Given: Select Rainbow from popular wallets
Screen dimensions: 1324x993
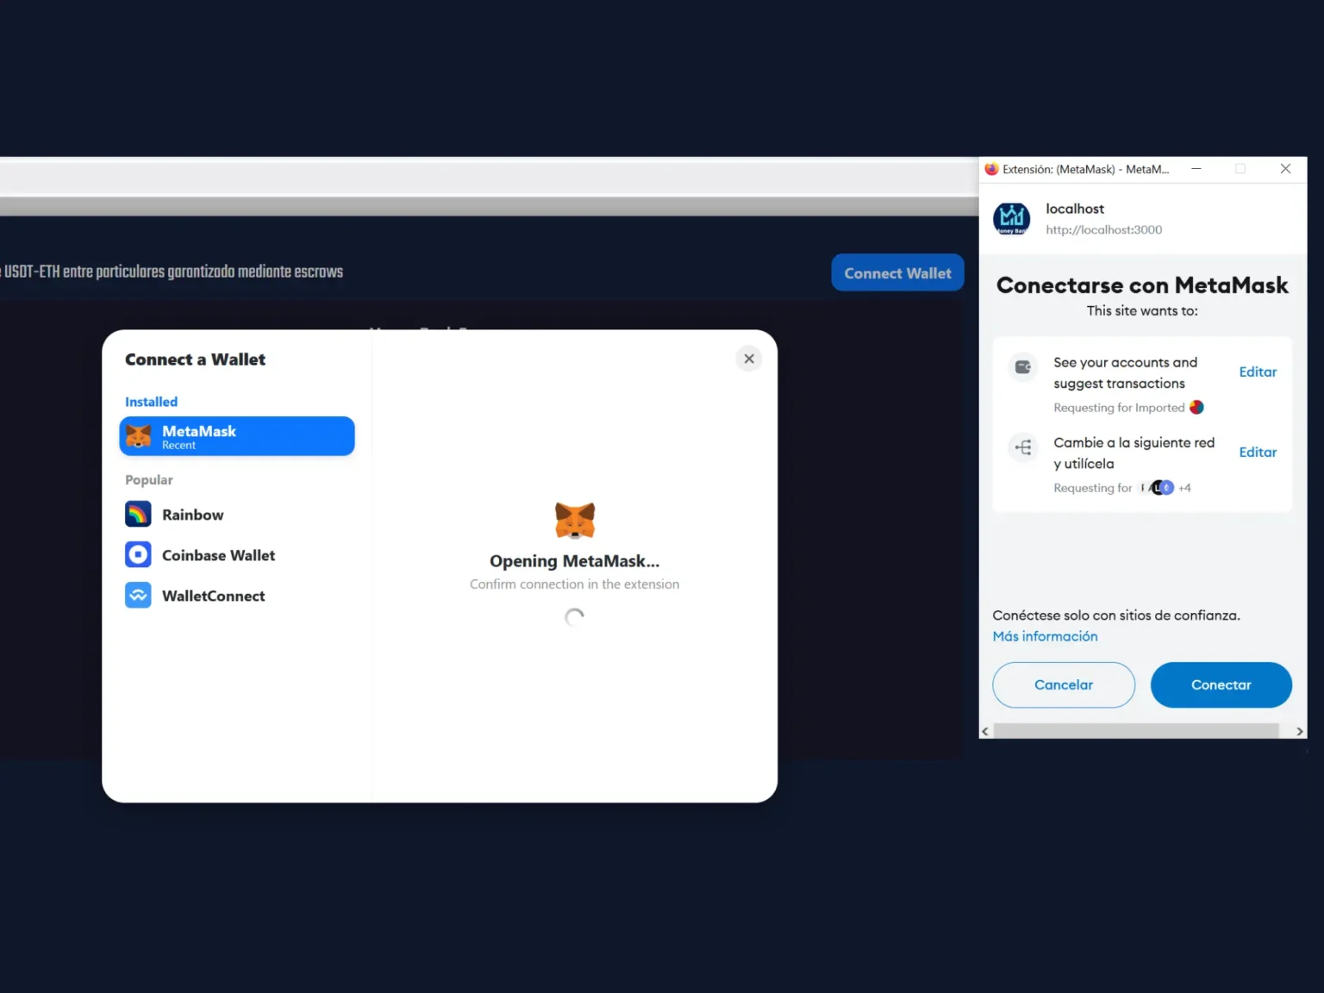Looking at the screenshot, I should point(193,515).
